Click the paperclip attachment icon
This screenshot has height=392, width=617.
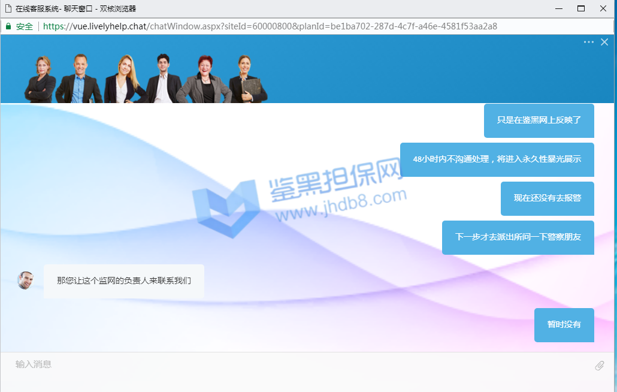tap(599, 366)
